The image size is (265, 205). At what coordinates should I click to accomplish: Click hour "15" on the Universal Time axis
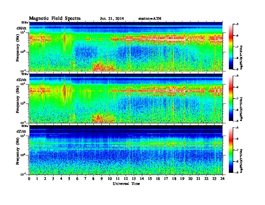150,179
